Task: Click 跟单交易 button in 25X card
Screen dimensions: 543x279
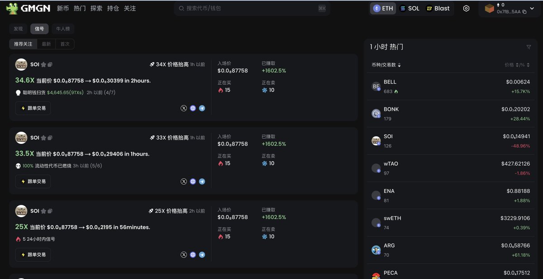Action: pos(33,255)
